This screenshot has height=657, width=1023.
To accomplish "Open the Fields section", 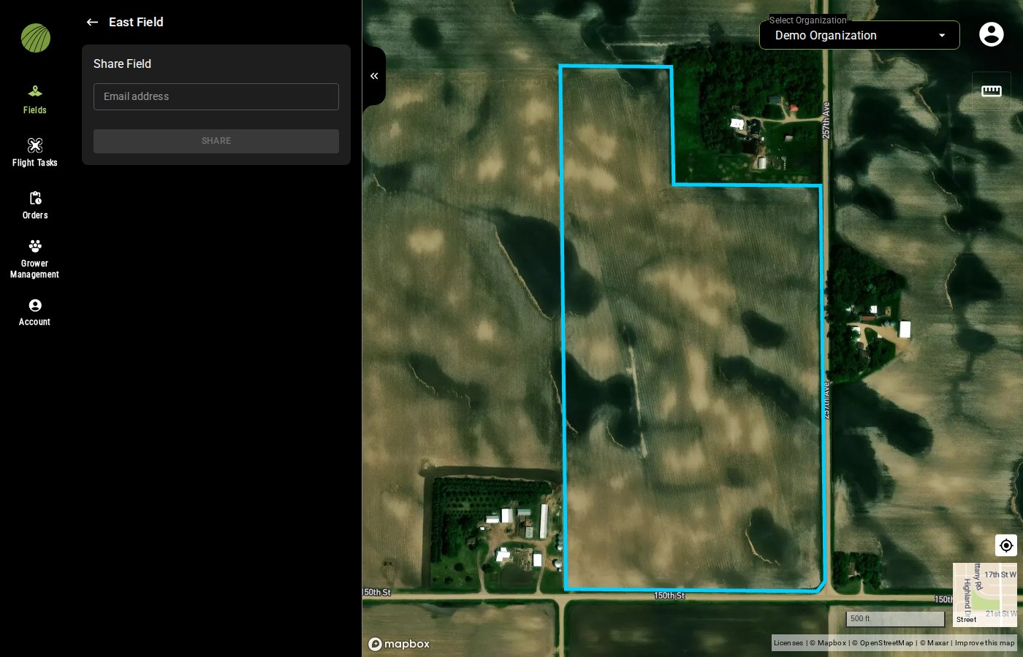I will [x=34, y=100].
